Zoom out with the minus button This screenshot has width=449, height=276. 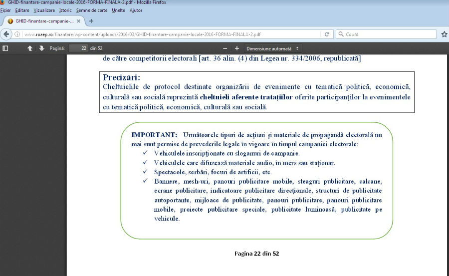[x=225, y=48]
